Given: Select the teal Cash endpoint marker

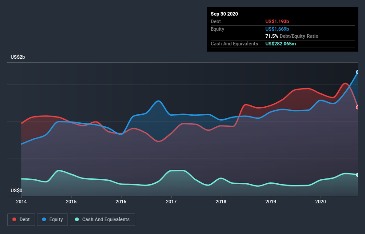Looking at the screenshot, I should pyautogui.click(x=357, y=175).
